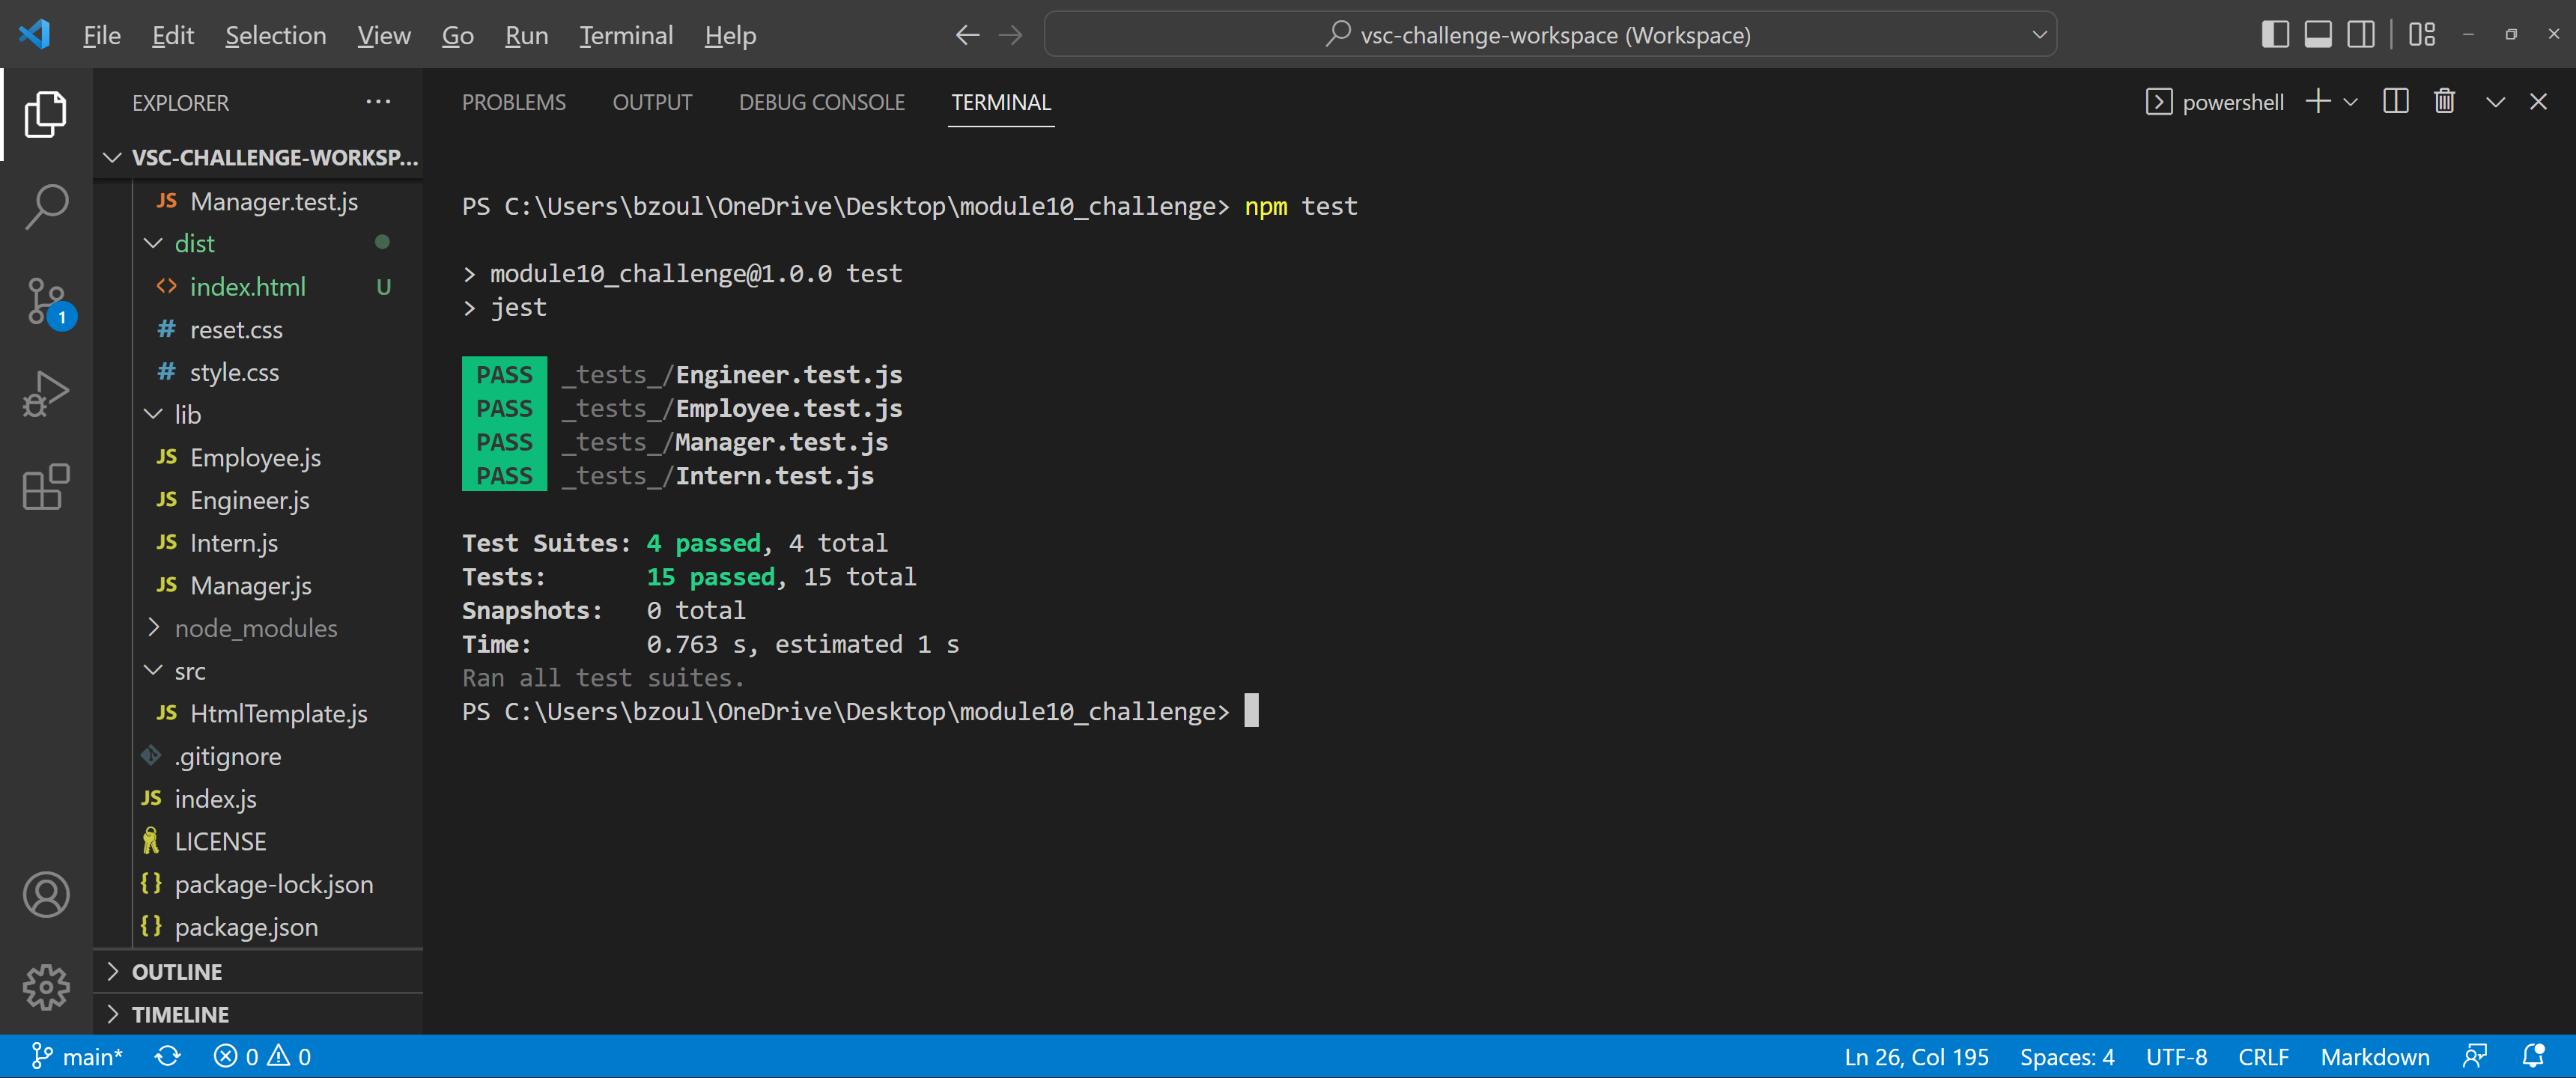Screen dimensions: 2576x1078
Task: Expand the OUTLINE section
Action: tap(258, 972)
